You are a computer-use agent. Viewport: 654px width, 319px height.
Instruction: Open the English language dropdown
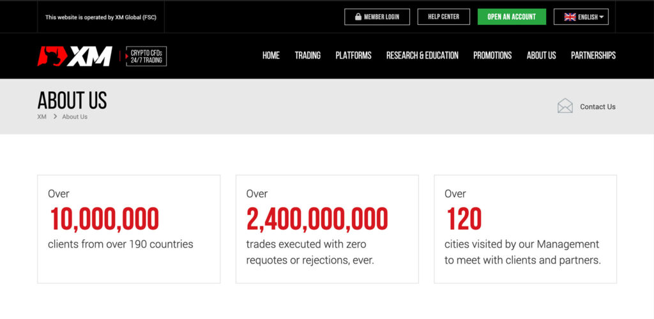[581, 17]
